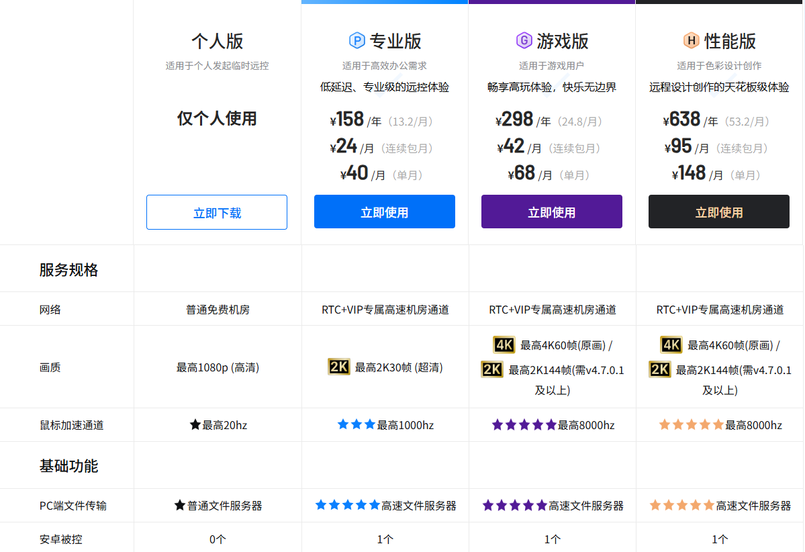This screenshot has height=552, width=805.
Task: Click the purple 立即使用 button for 游戏版
Action: (552, 212)
